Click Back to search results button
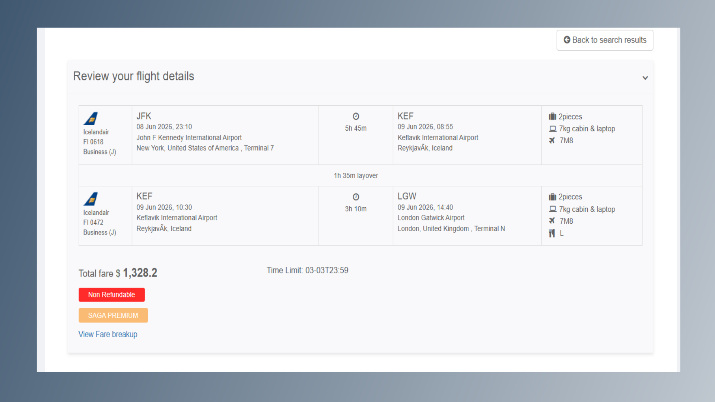The image size is (715, 402). coord(604,40)
